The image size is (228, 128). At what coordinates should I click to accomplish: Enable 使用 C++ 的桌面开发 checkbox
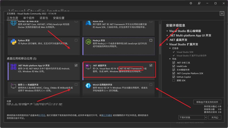(76, 84)
